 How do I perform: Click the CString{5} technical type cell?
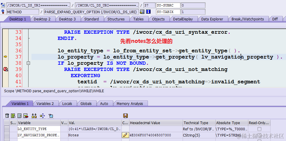coord(199,135)
